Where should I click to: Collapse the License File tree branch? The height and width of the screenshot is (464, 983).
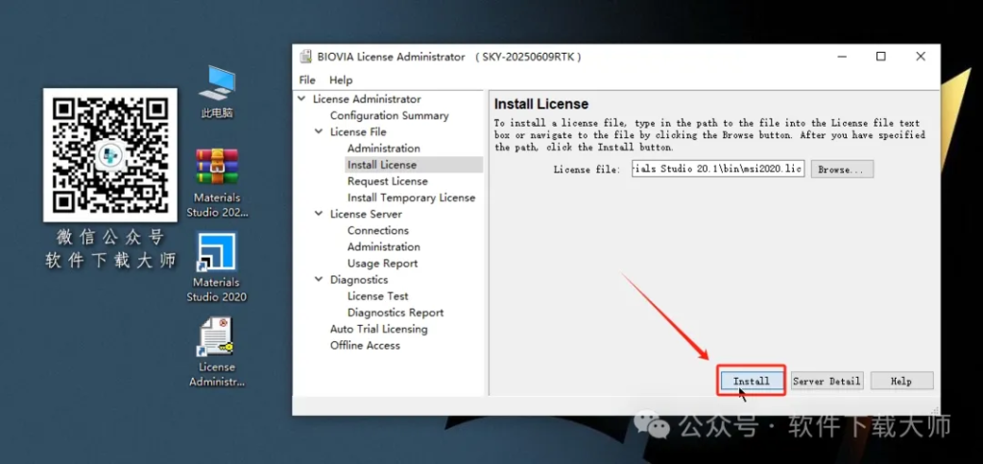[320, 131]
